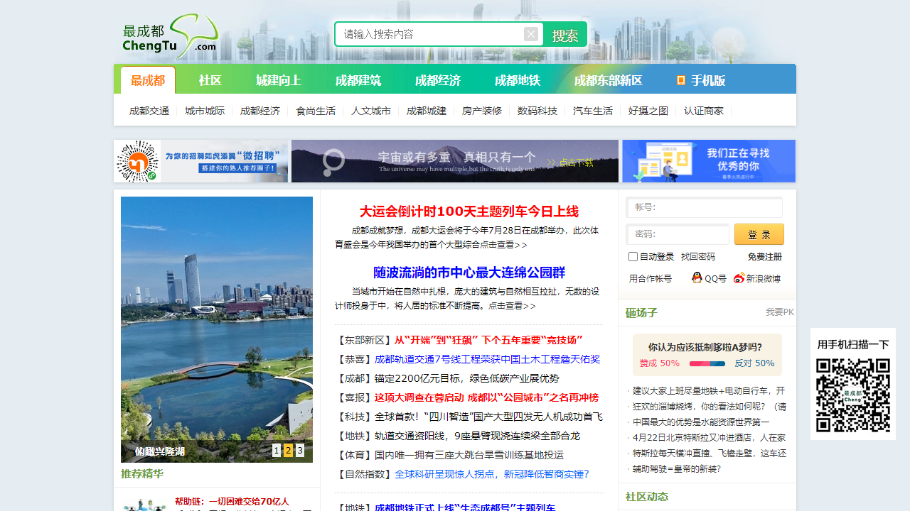Screen dimensions: 910x511
Task: Click the Sina Weibo login icon
Action: coord(739,278)
